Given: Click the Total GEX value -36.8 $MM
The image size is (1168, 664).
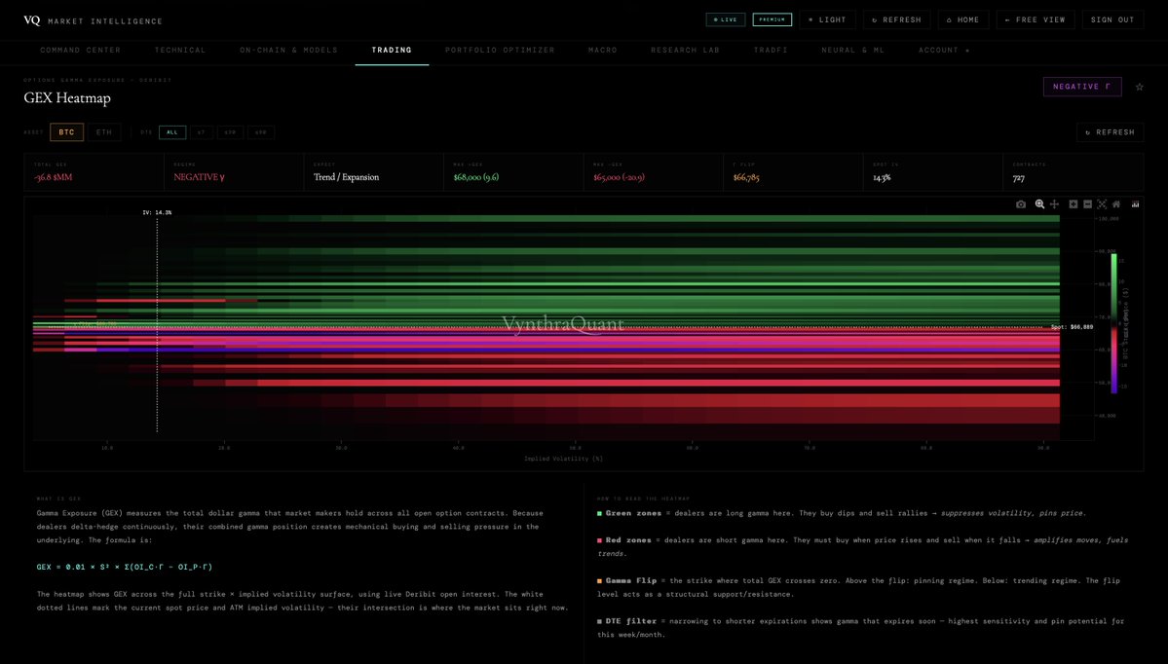Looking at the screenshot, I should tap(53, 177).
